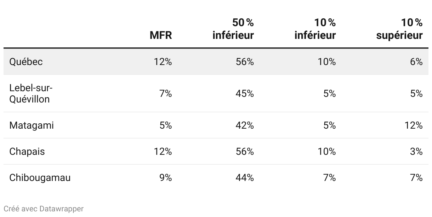Viewport: 432px width, 217px height.
Task: Open the Créé avec Datawrapper link
Action: [x=44, y=209]
